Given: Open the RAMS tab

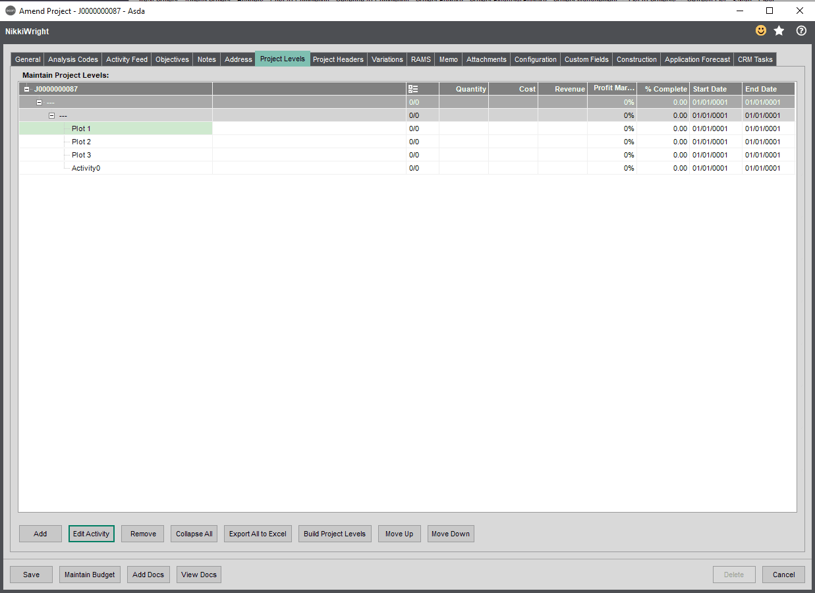Looking at the screenshot, I should coord(421,59).
